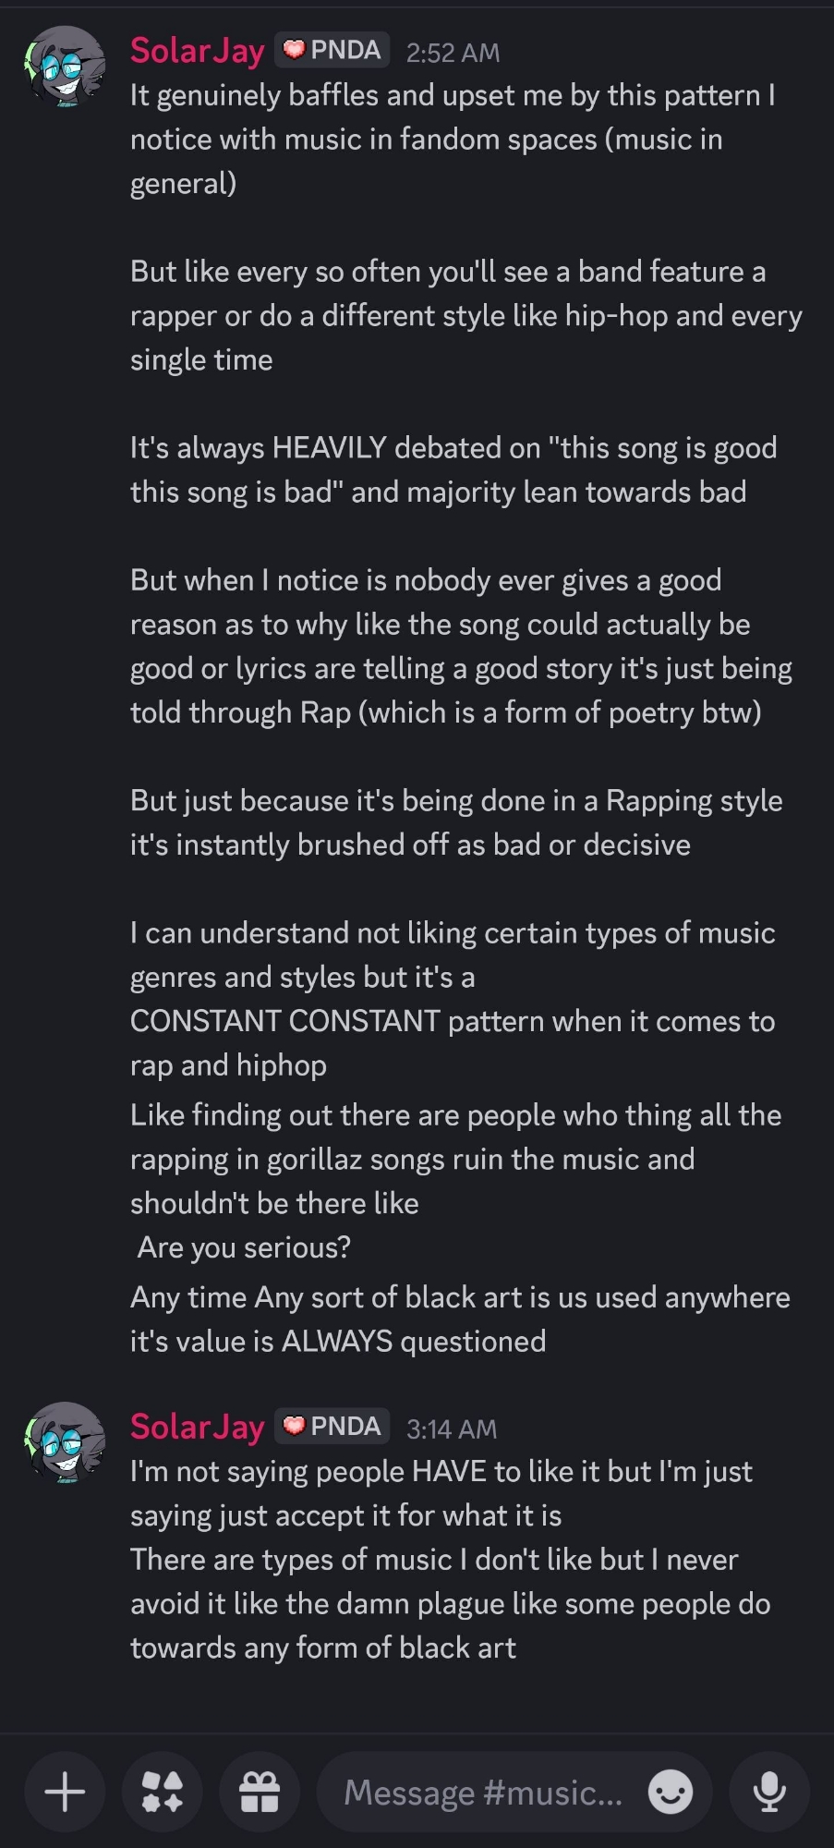The image size is (834, 1848).
Task: Tap the PNDA tag text beside 3:14 AM
Action: point(345,1427)
